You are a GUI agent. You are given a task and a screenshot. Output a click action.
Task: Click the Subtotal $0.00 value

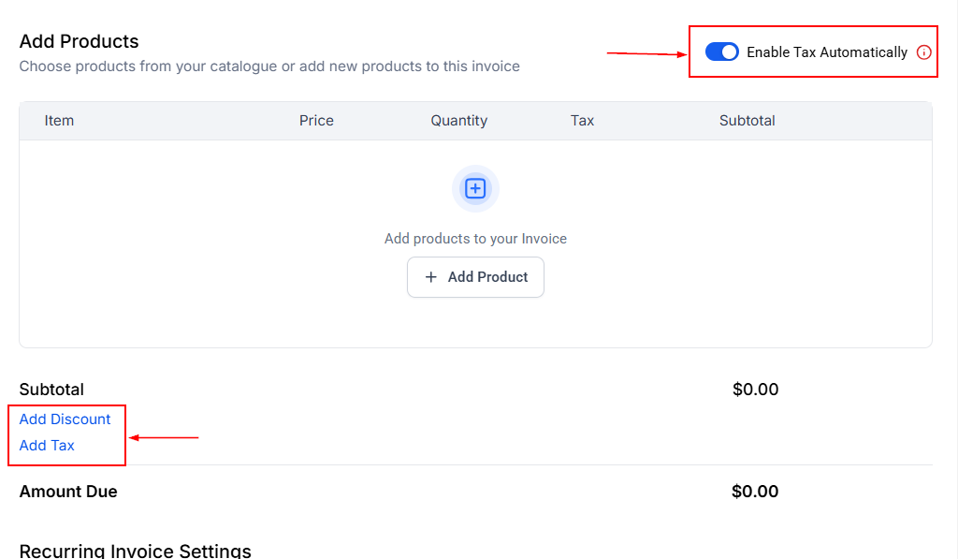pos(755,389)
